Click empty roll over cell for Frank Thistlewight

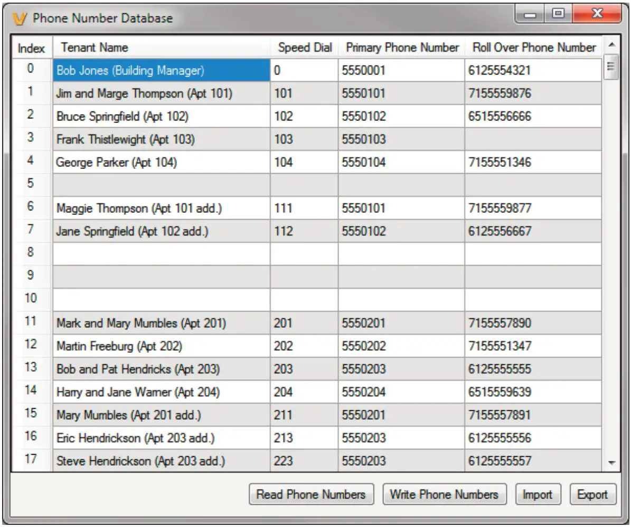533,139
